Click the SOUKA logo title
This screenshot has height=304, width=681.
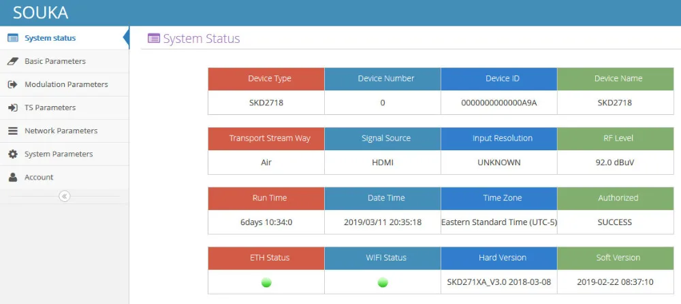click(x=40, y=13)
